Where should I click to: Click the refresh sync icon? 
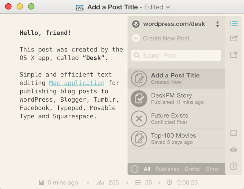pos(135,169)
